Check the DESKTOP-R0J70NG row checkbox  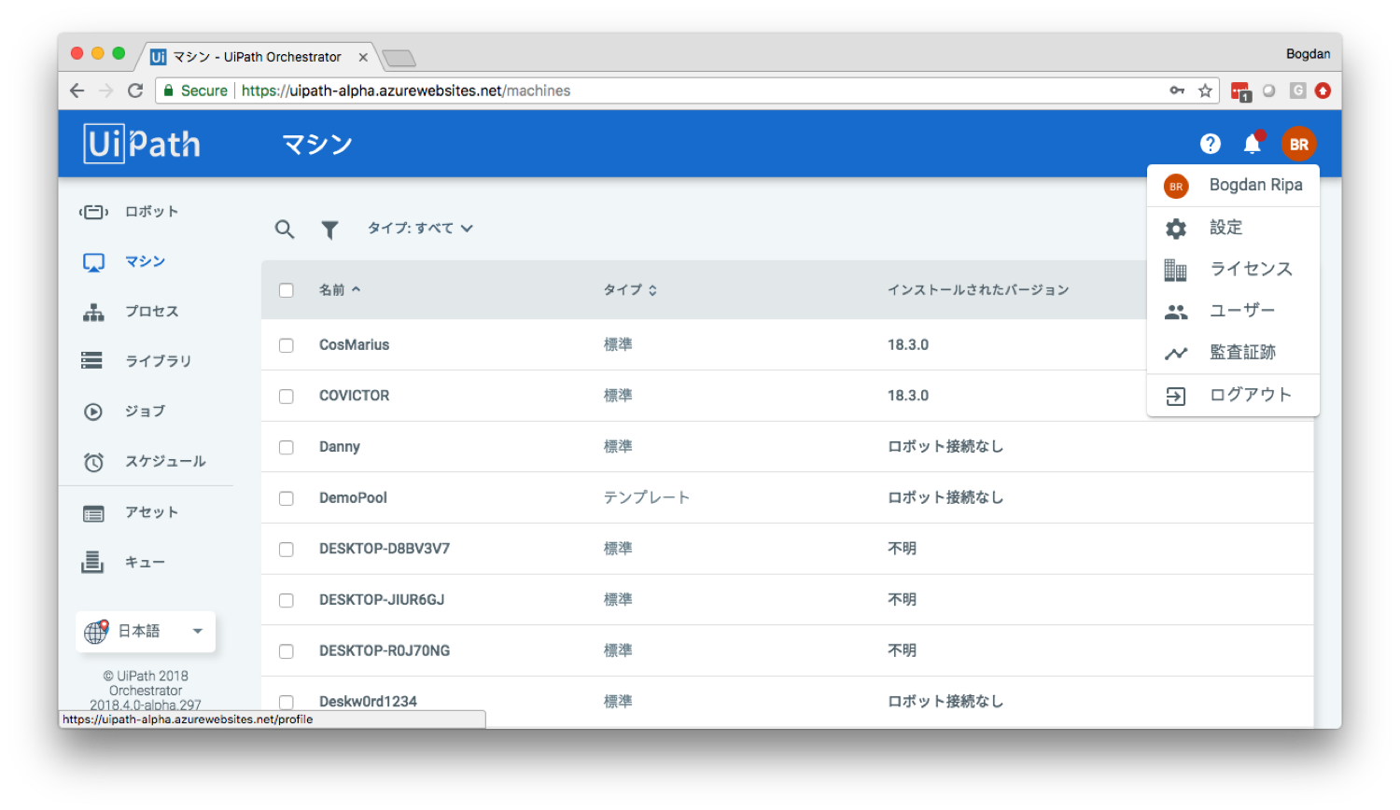click(287, 651)
